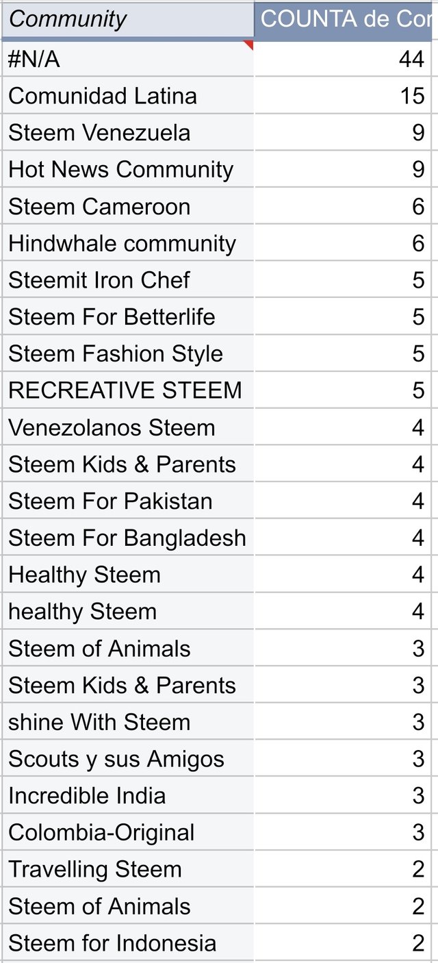Select the Steem Venezuela row label

pyautogui.click(x=127, y=133)
